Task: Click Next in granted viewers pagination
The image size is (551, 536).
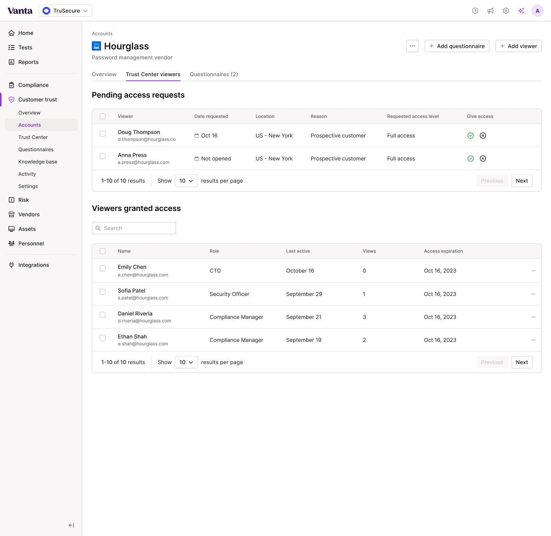Action: [x=522, y=362]
